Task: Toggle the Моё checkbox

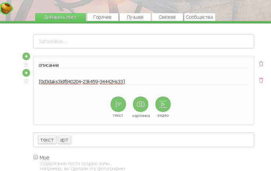Action: click(36, 157)
